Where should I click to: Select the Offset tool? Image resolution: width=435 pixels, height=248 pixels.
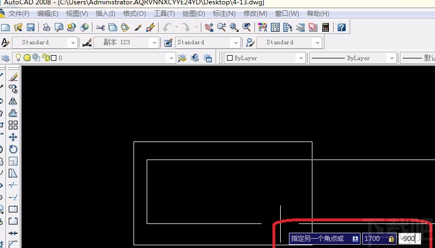13,113
